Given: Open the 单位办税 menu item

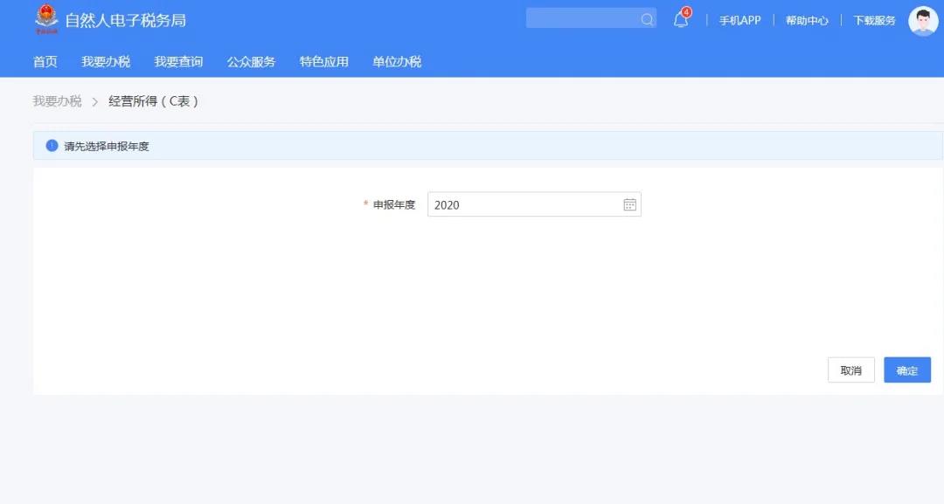Looking at the screenshot, I should [x=395, y=61].
